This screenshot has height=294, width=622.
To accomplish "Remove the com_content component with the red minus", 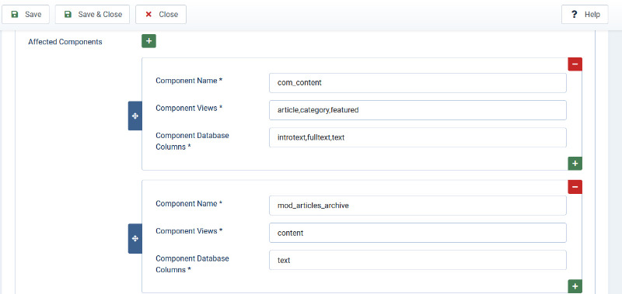I will tap(575, 64).
